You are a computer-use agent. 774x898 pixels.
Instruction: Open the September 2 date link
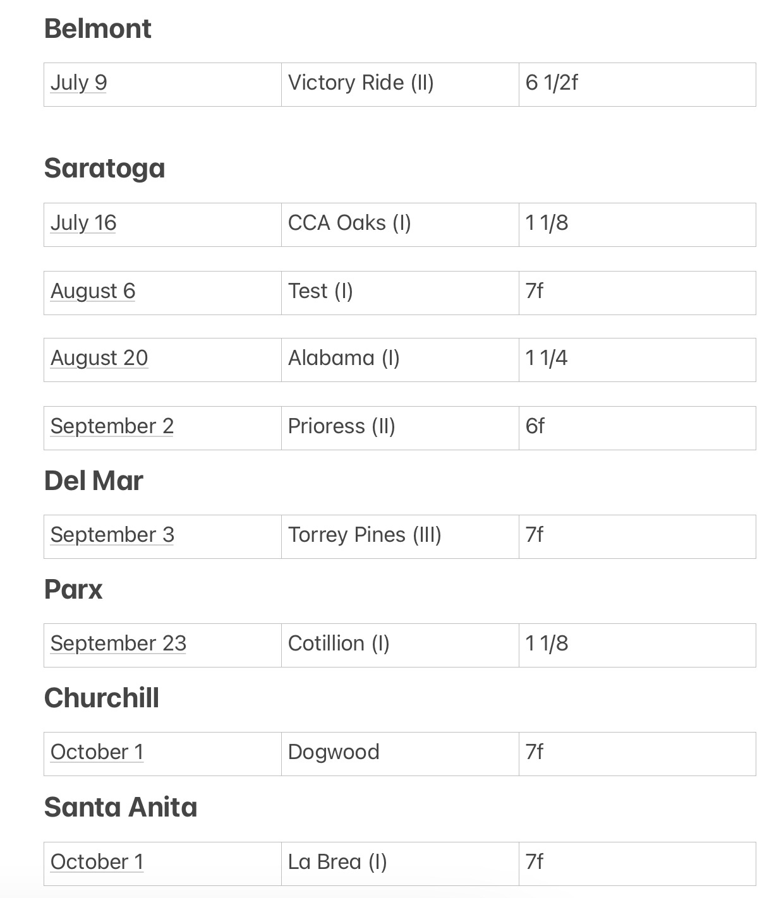click(x=112, y=426)
